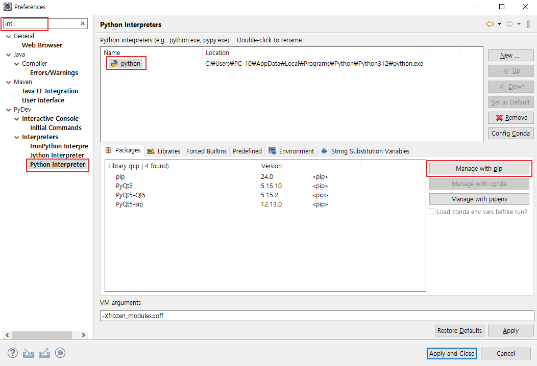Select the PyQt5 package row
The image size is (537, 366).
tap(265, 186)
